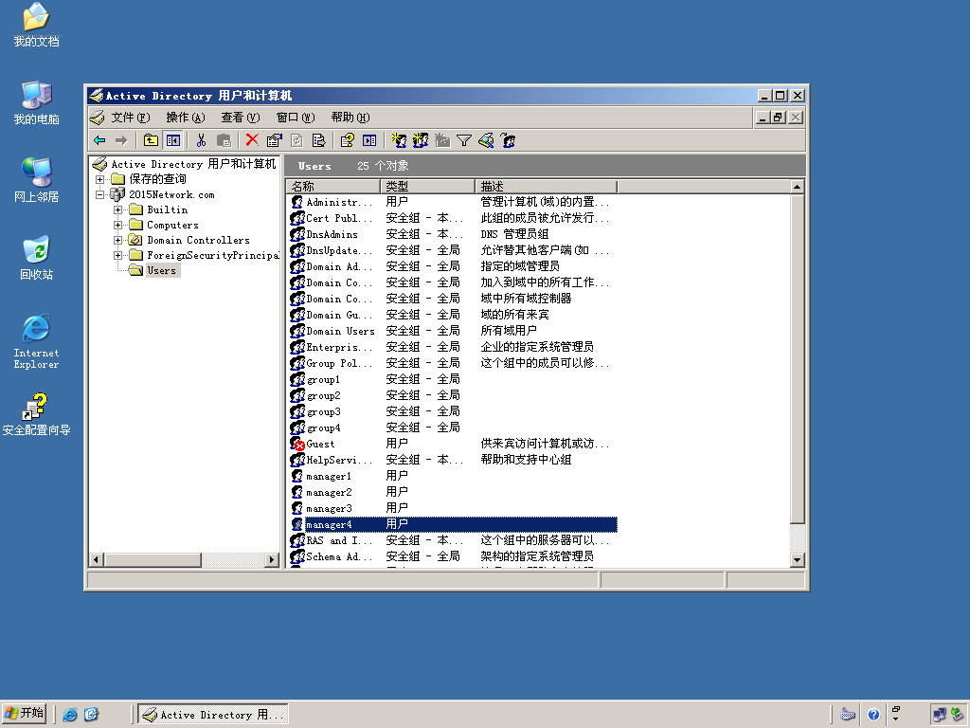
Task: Open the Action menu
Action: click(x=185, y=117)
